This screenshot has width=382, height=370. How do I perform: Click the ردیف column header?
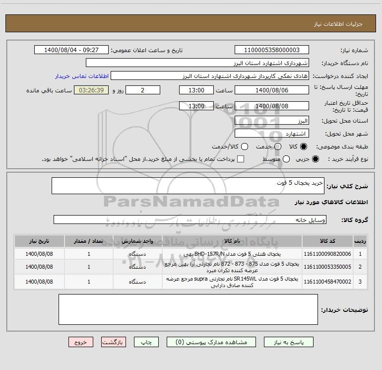360,241
